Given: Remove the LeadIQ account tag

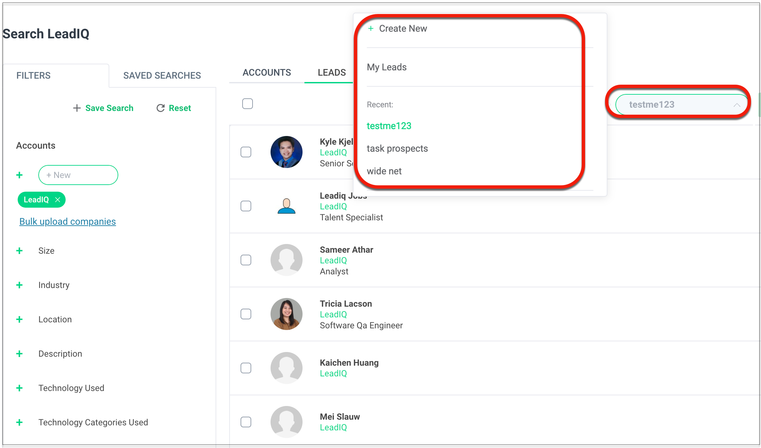Looking at the screenshot, I should point(58,199).
